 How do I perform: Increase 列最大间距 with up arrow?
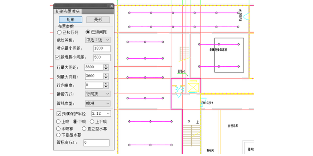[106, 75]
